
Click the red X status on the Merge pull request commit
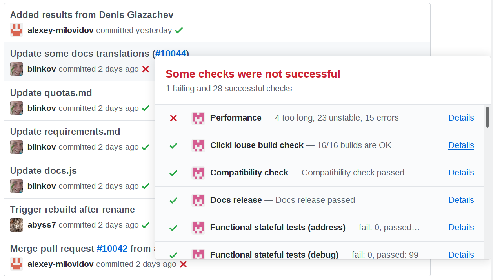click(183, 264)
